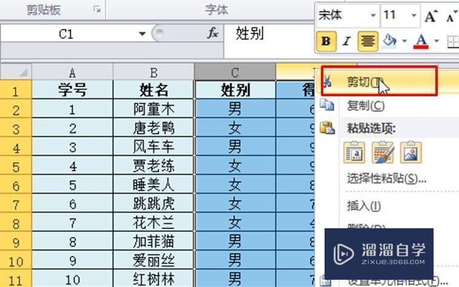Open the fill color dropdown arrow
459x287 pixels.
[x=403, y=41]
